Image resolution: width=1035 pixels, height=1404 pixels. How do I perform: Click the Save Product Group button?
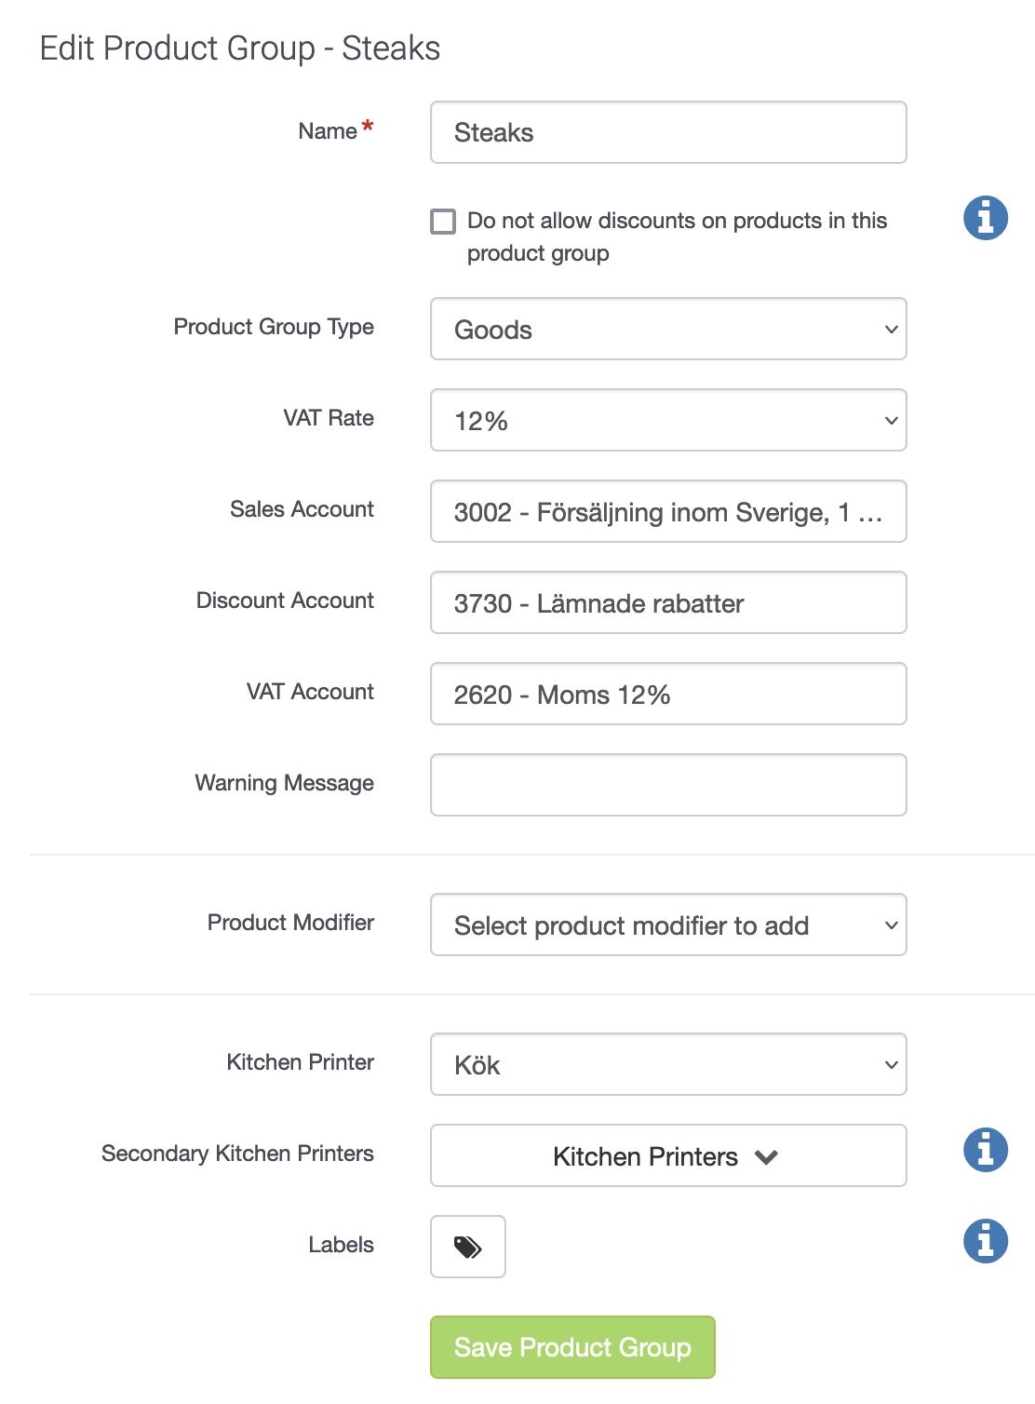572,1347
